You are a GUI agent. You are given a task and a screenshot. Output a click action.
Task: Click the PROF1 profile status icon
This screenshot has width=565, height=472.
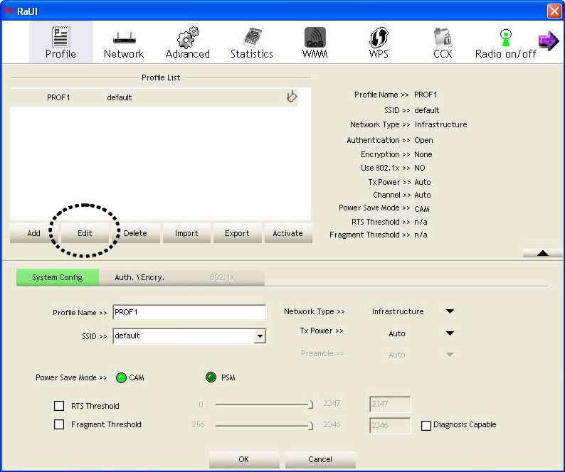[x=292, y=97]
